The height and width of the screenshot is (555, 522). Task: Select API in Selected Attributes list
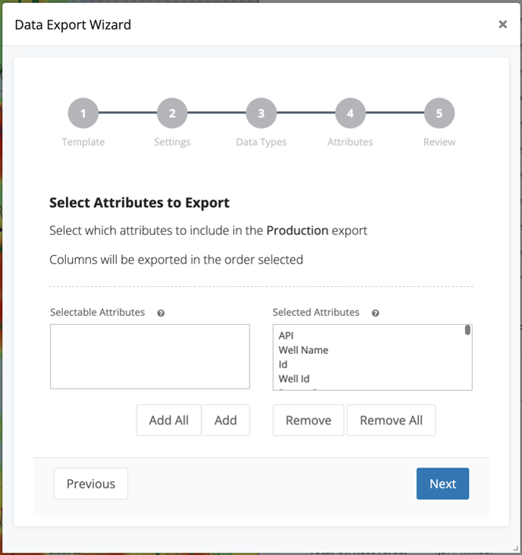tap(369, 336)
